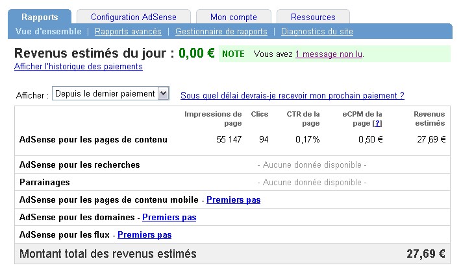Click the Revenus estimés column header
The width and height of the screenshot is (461, 272).
pyautogui.click(x=429, y=119)
